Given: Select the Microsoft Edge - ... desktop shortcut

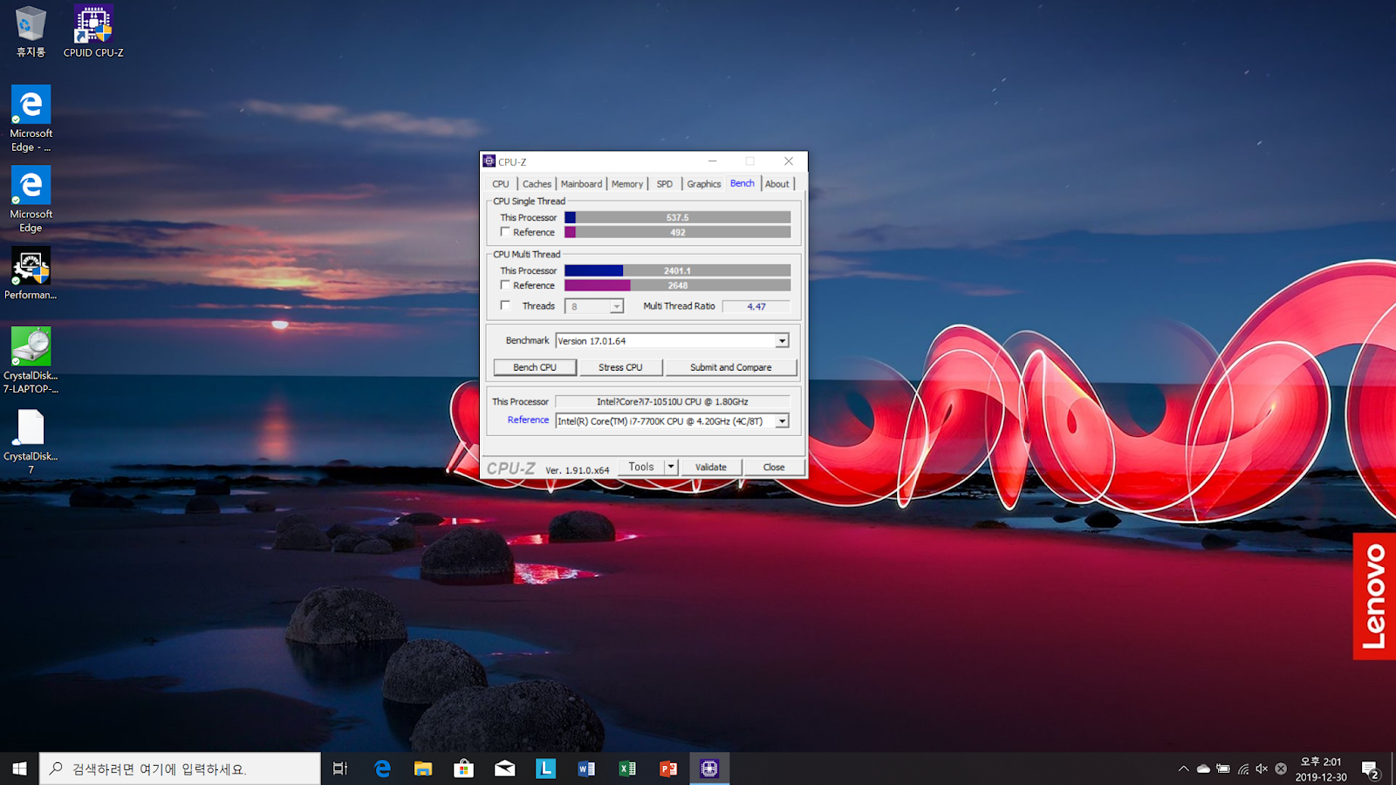Looking at the screenshot, I should click(31, 119).
